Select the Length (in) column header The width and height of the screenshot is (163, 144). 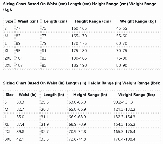click(x=54, y=95)
